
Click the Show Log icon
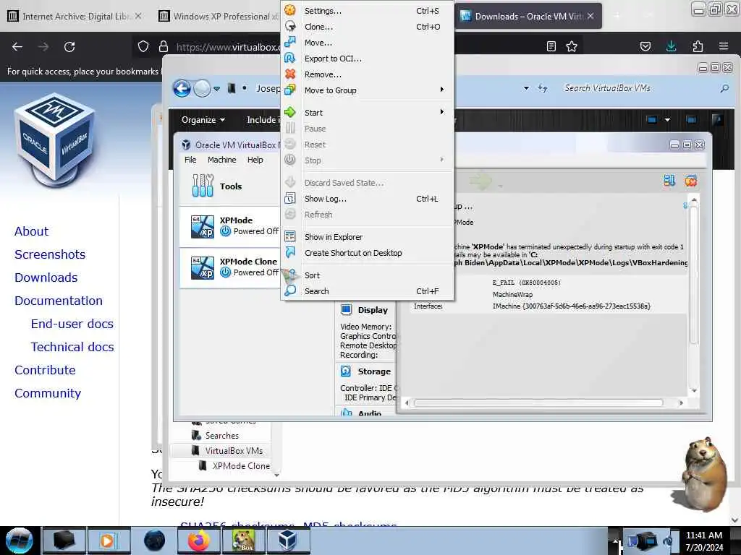point(290,199)
